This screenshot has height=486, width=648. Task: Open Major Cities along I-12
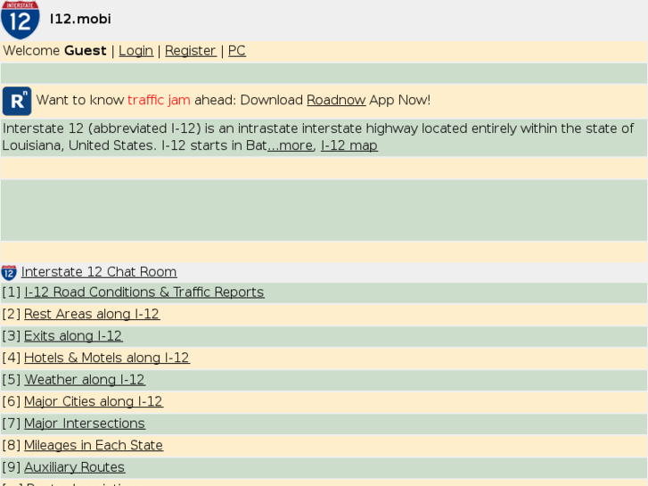click(x=94, y=401)
